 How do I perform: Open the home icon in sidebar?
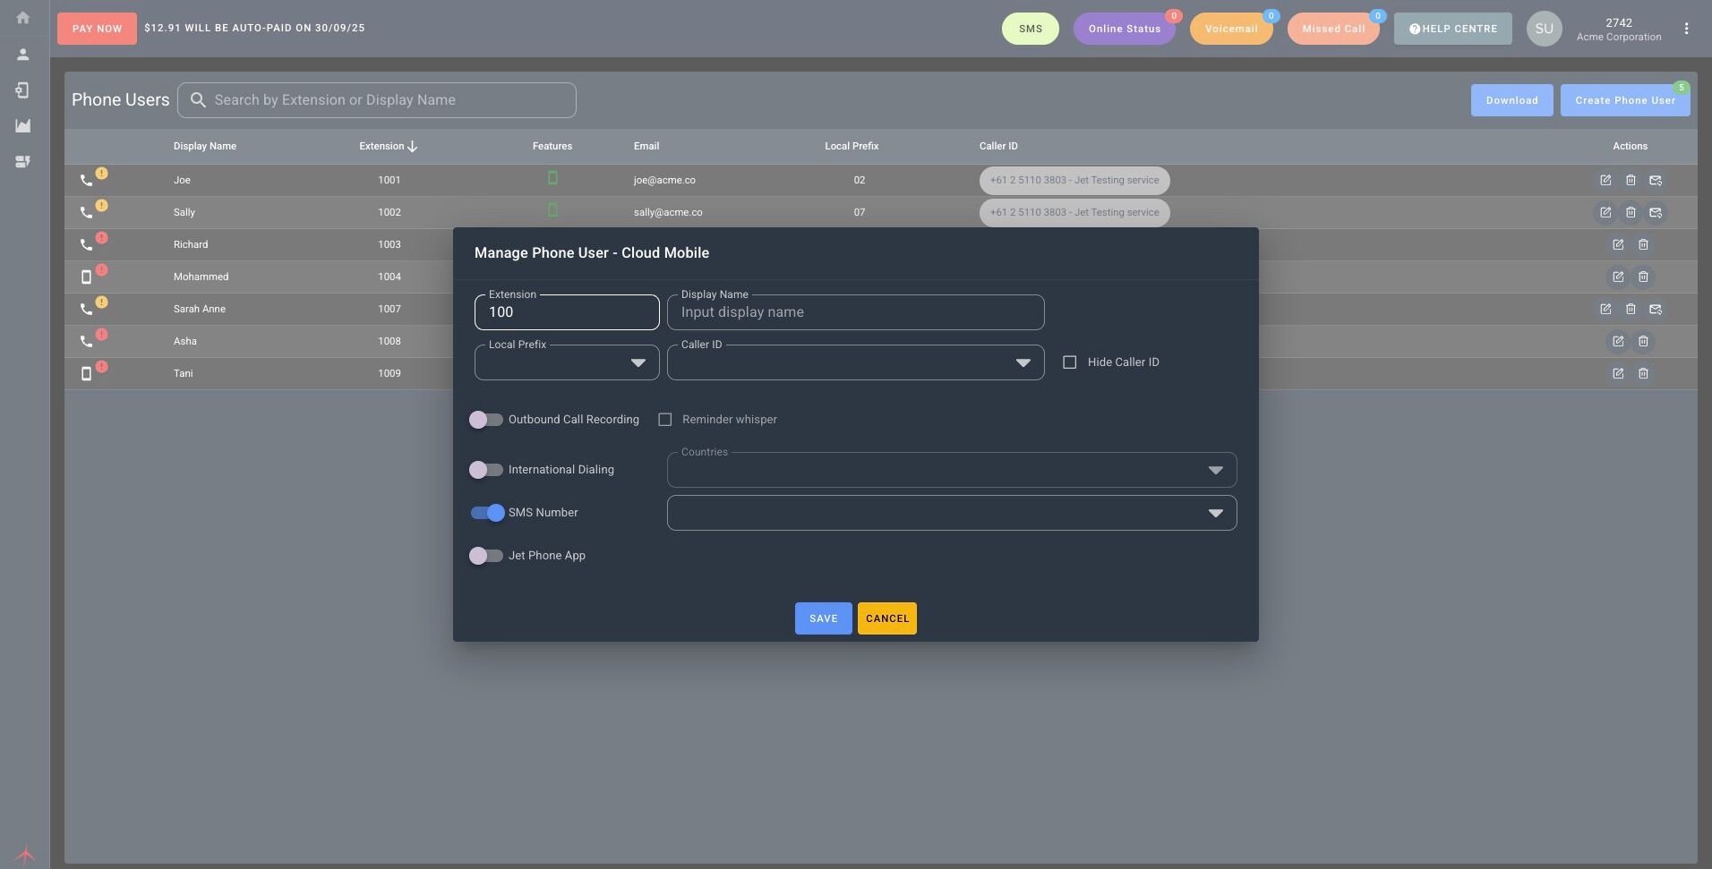point(23,18)
